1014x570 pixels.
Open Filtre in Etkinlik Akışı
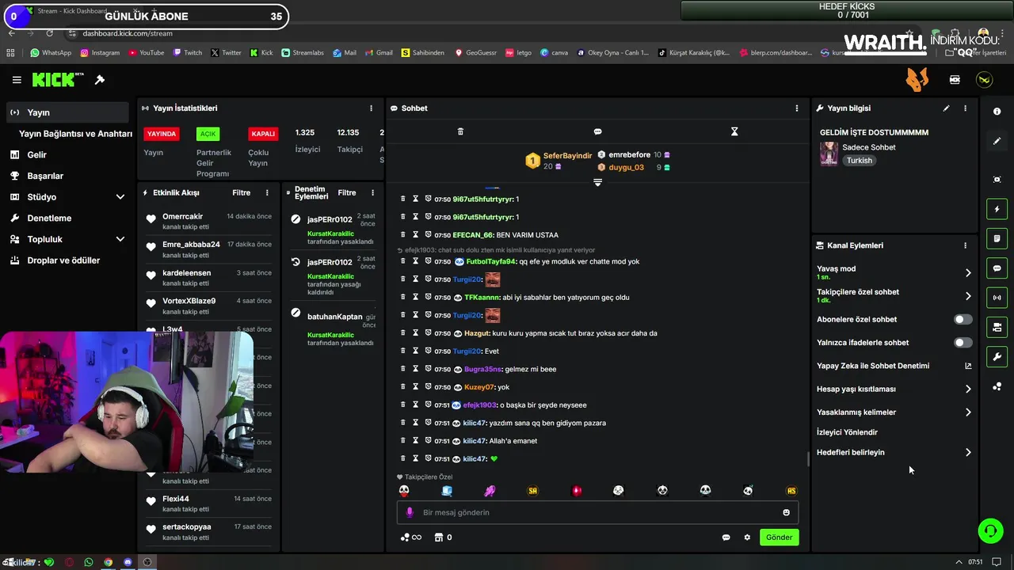click(241, 193)
